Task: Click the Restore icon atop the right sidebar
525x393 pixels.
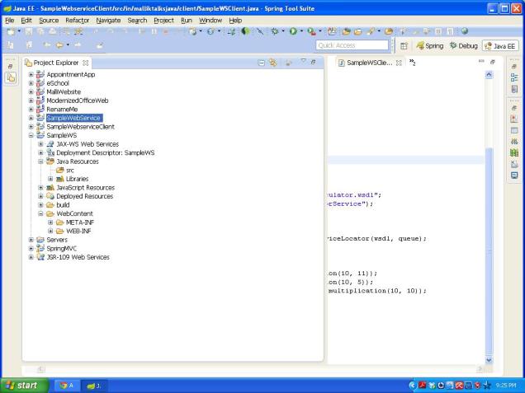Action: click(514, 67)
